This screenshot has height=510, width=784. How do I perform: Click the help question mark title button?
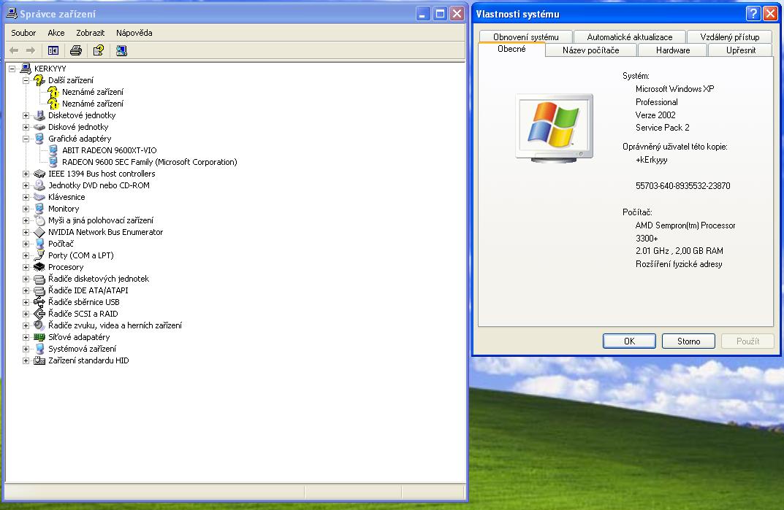click(x=753, y=14)
